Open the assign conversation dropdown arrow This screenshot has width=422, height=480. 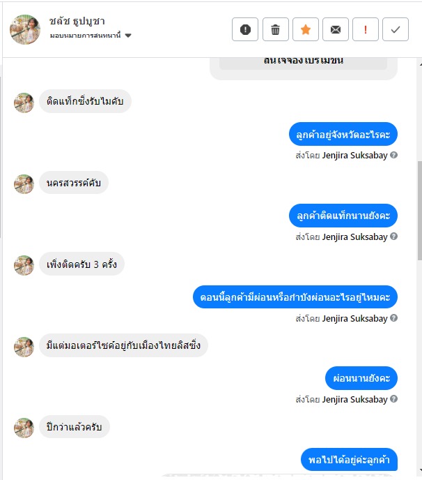(x=128, y=36)
